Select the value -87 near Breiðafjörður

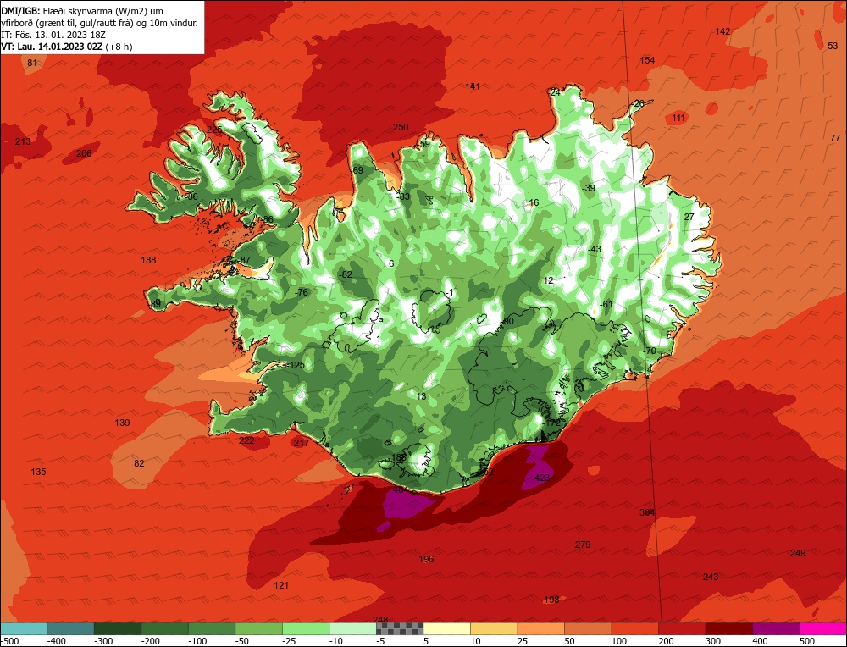[x=244, y=260]
